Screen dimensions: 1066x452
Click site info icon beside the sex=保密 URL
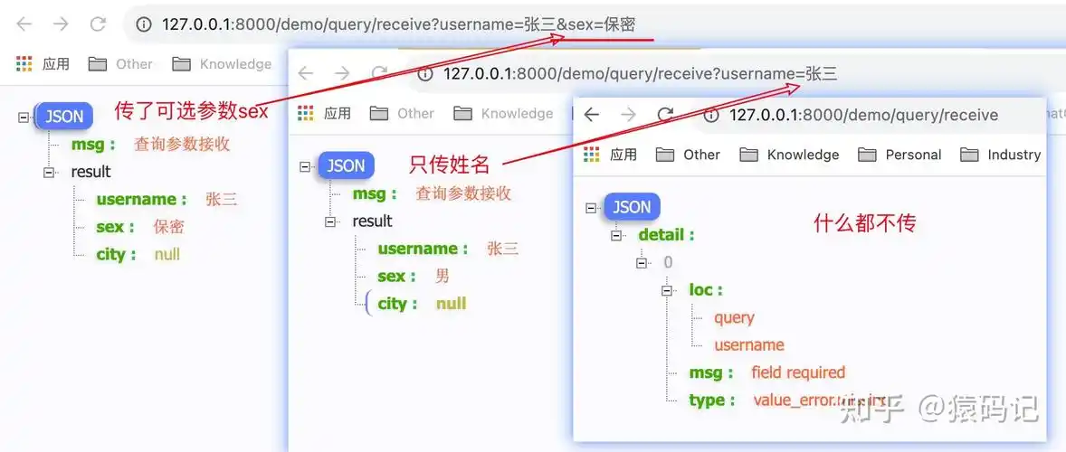click(x=143, y=24)
